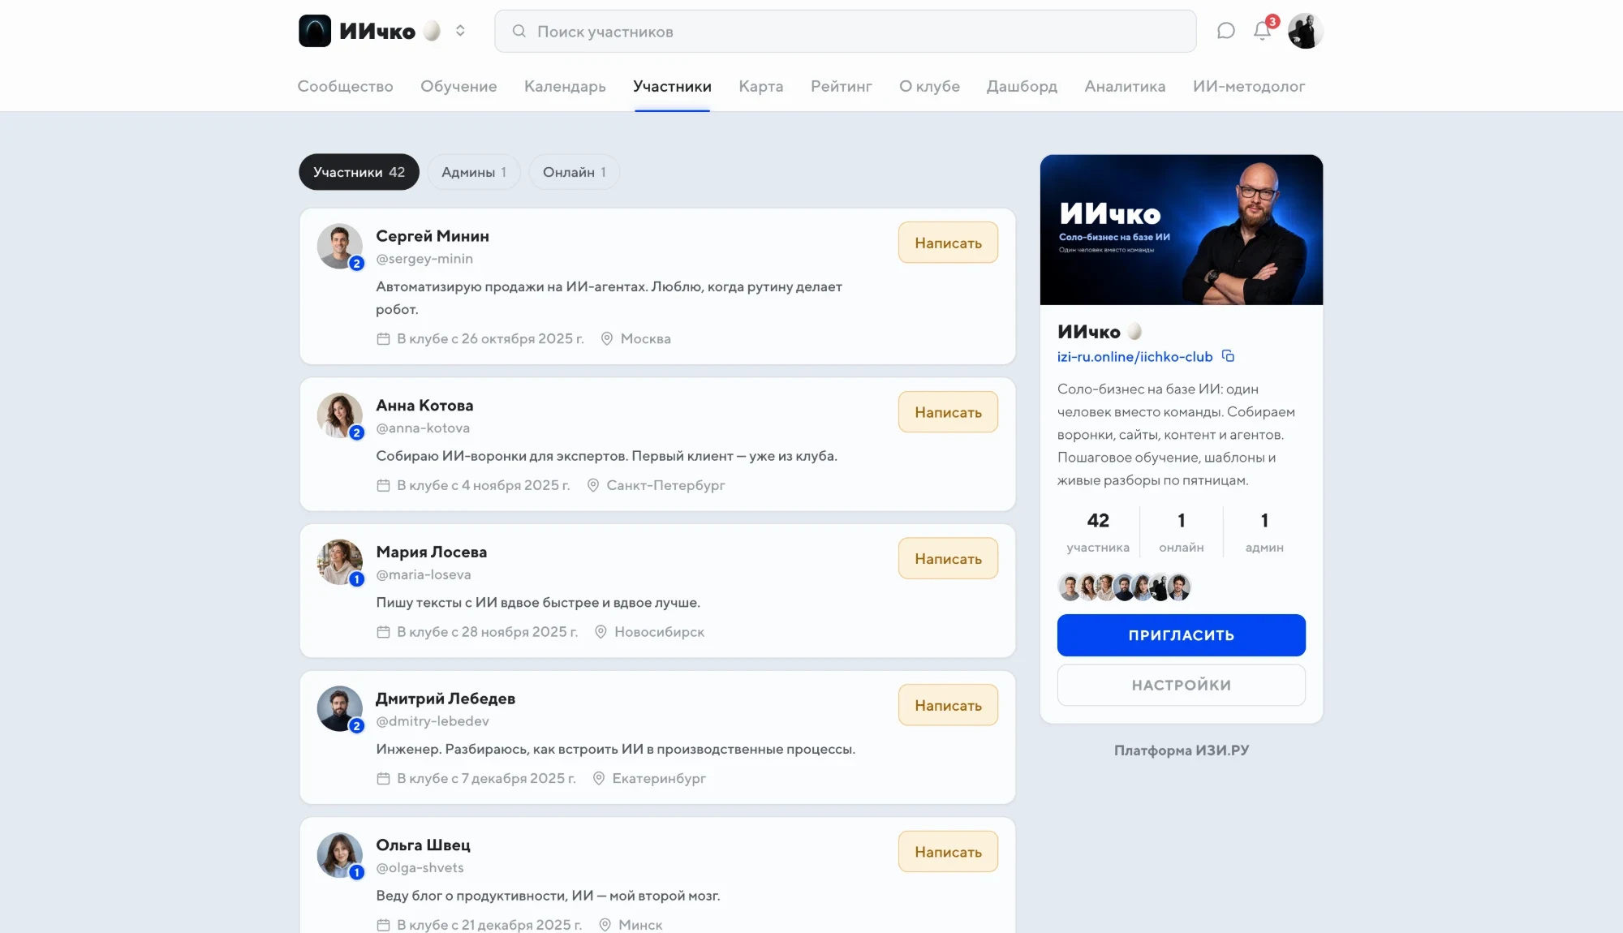Open Сергей Минин's avatar
1623x933 pixels.
point(339,246)
